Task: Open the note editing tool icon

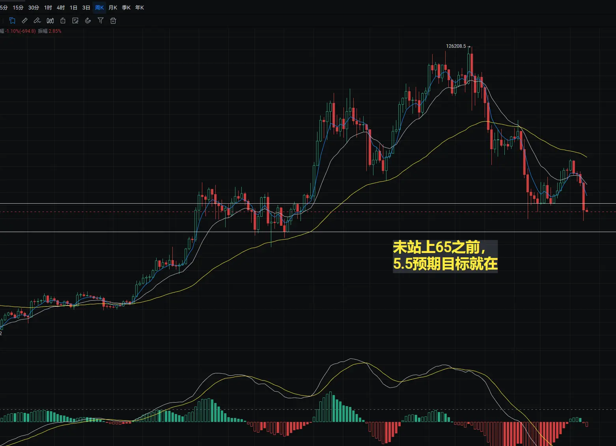Action: point(75,21)
